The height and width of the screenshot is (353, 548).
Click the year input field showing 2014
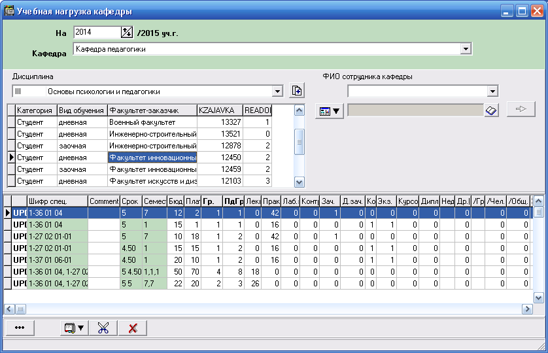[x=97, y=32]
